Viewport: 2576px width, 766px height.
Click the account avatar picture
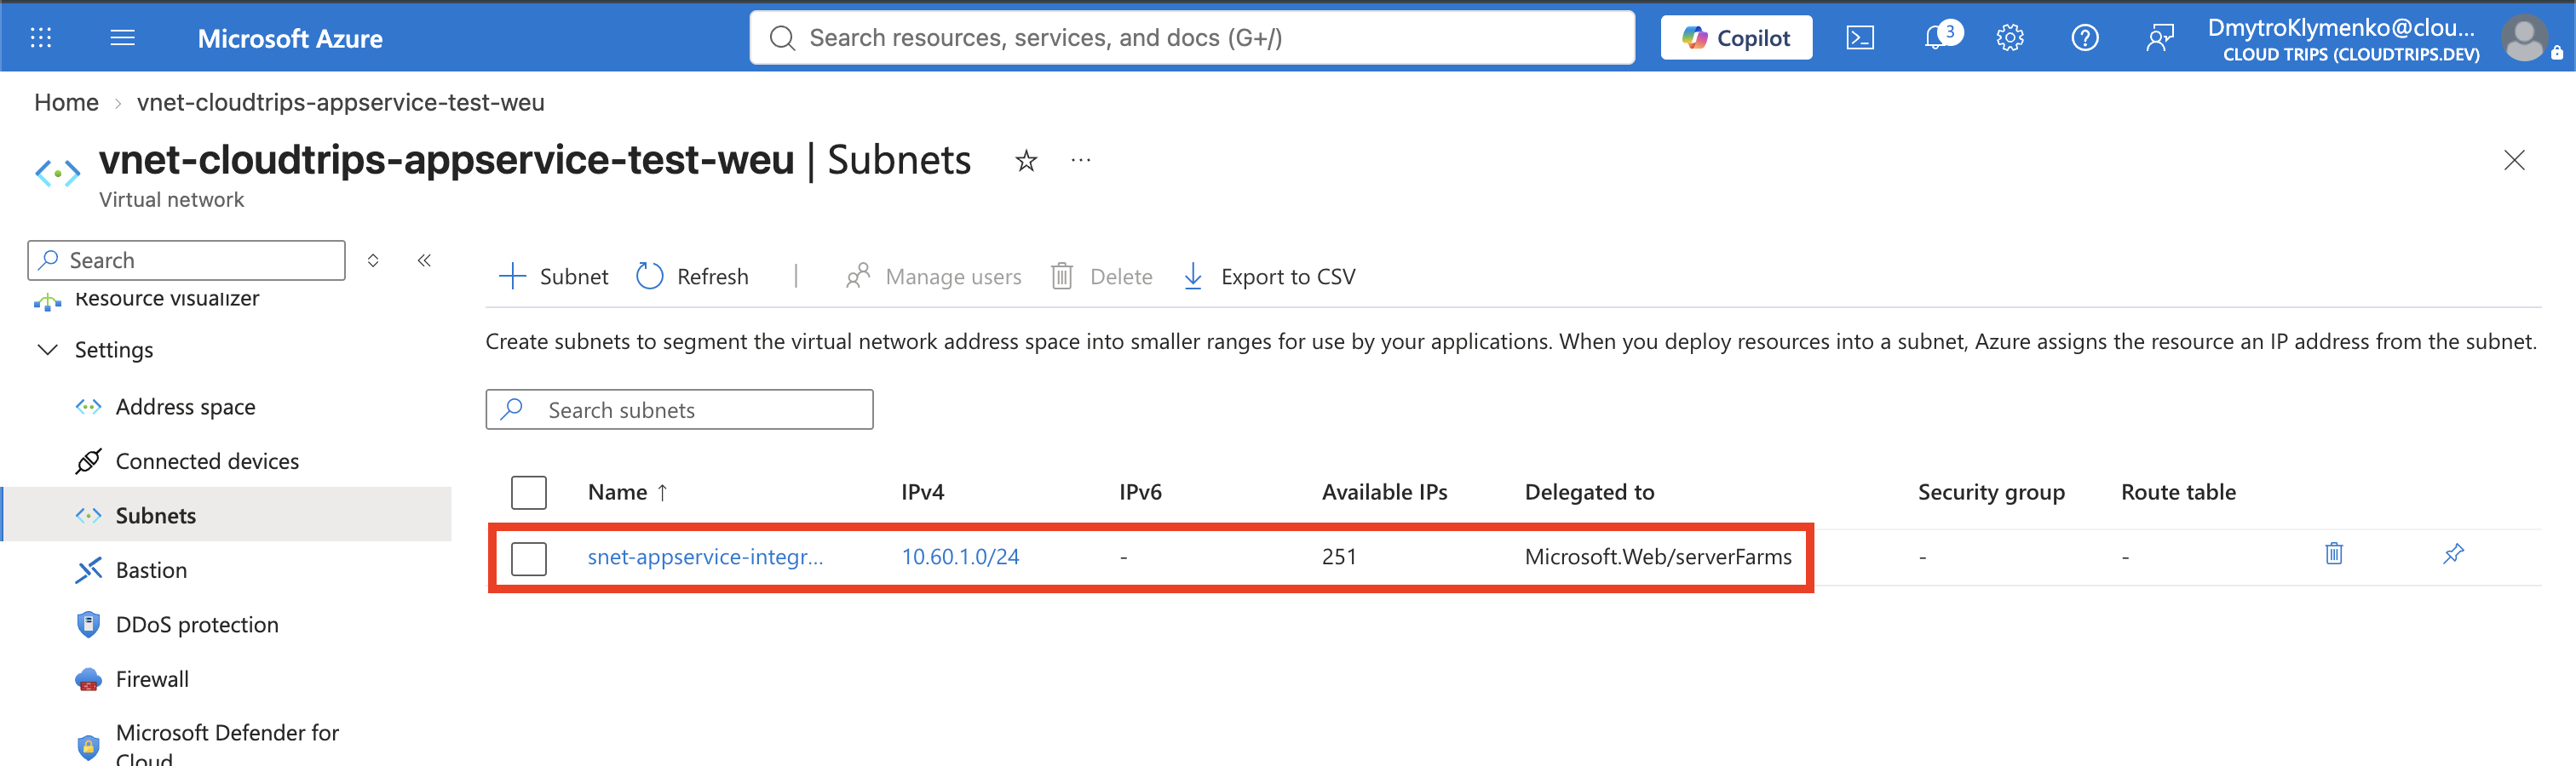coord(2524,38)
